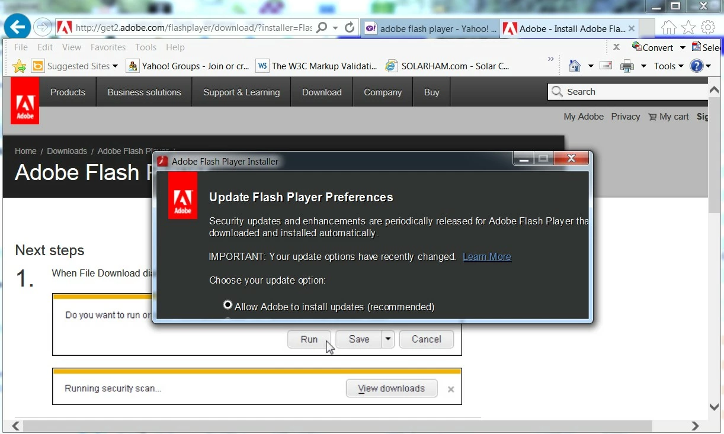Open the Help menu
Viewport: 724px width, 434px height.
point(175,47)
